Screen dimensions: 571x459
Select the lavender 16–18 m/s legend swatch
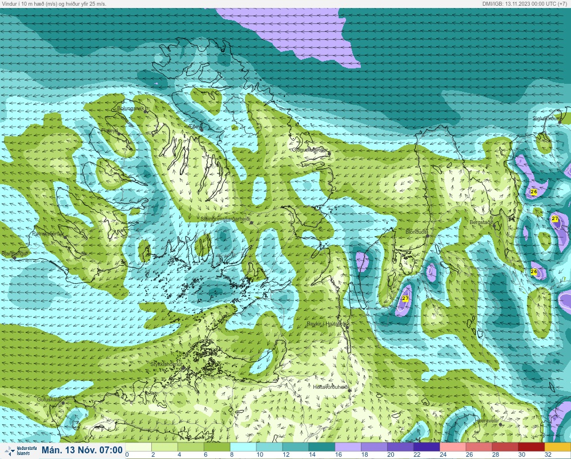click(348, 446)
